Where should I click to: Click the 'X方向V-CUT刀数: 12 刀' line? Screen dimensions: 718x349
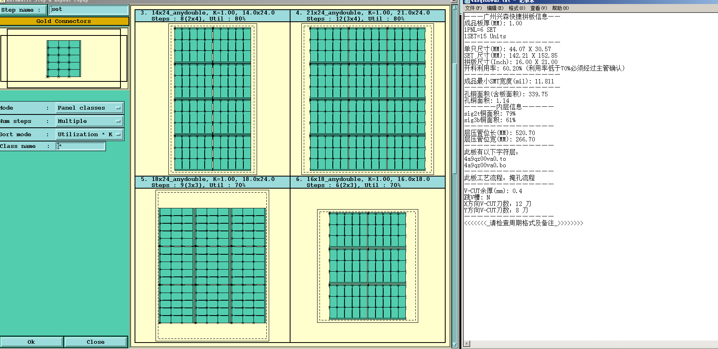pyautogui.click(x=498, y=204)
